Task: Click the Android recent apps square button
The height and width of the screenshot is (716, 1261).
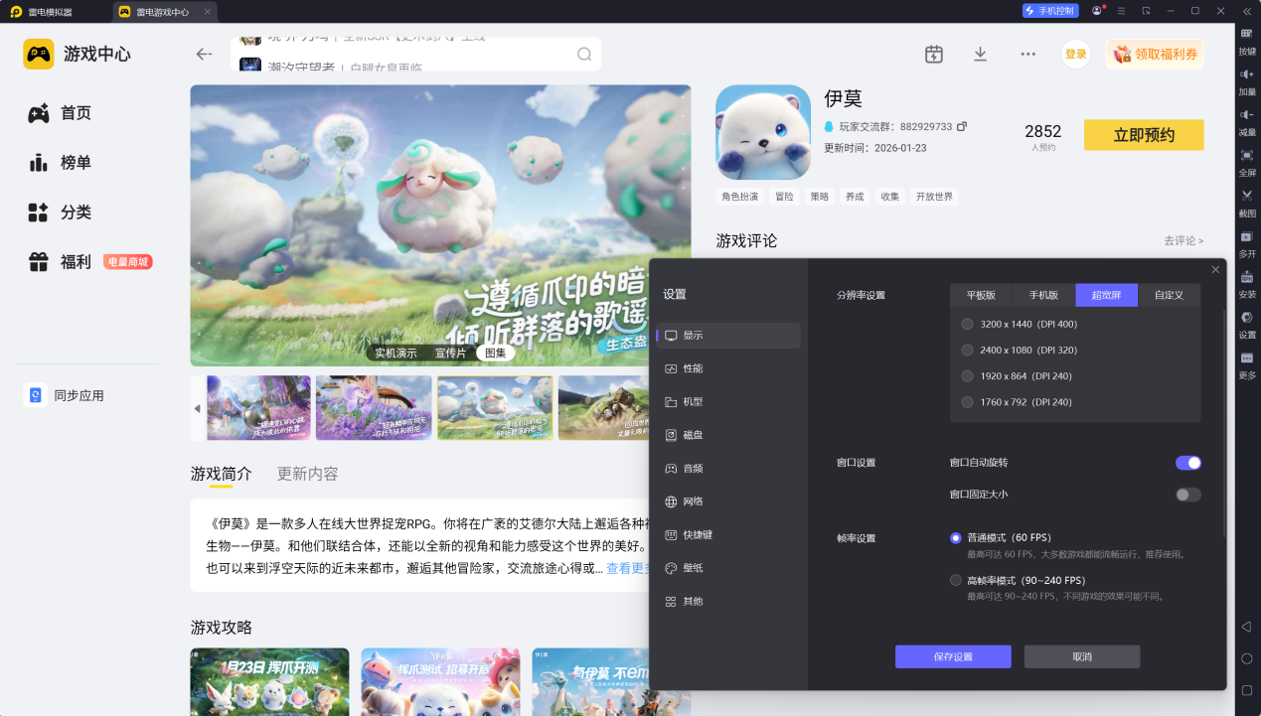Action: tap(1247, 690)
